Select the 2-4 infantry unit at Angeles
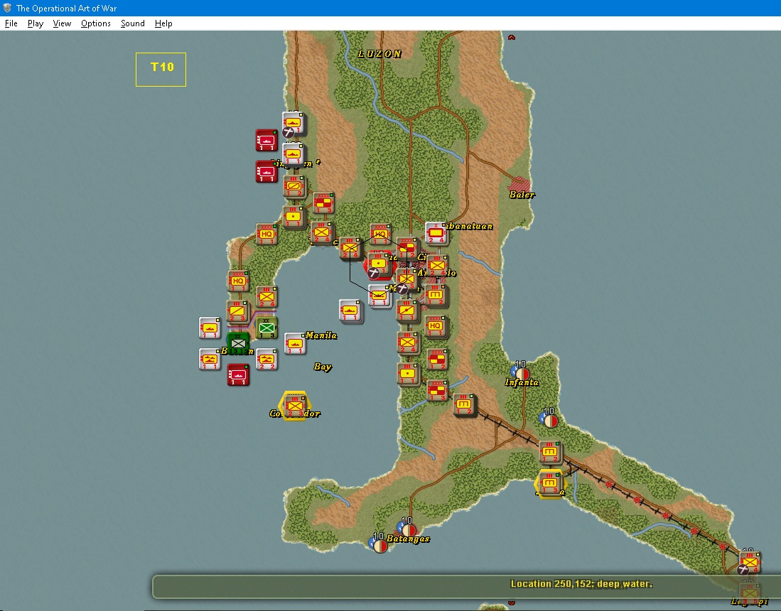This screenshot has width=781, height=611. [x=437, y=266]
